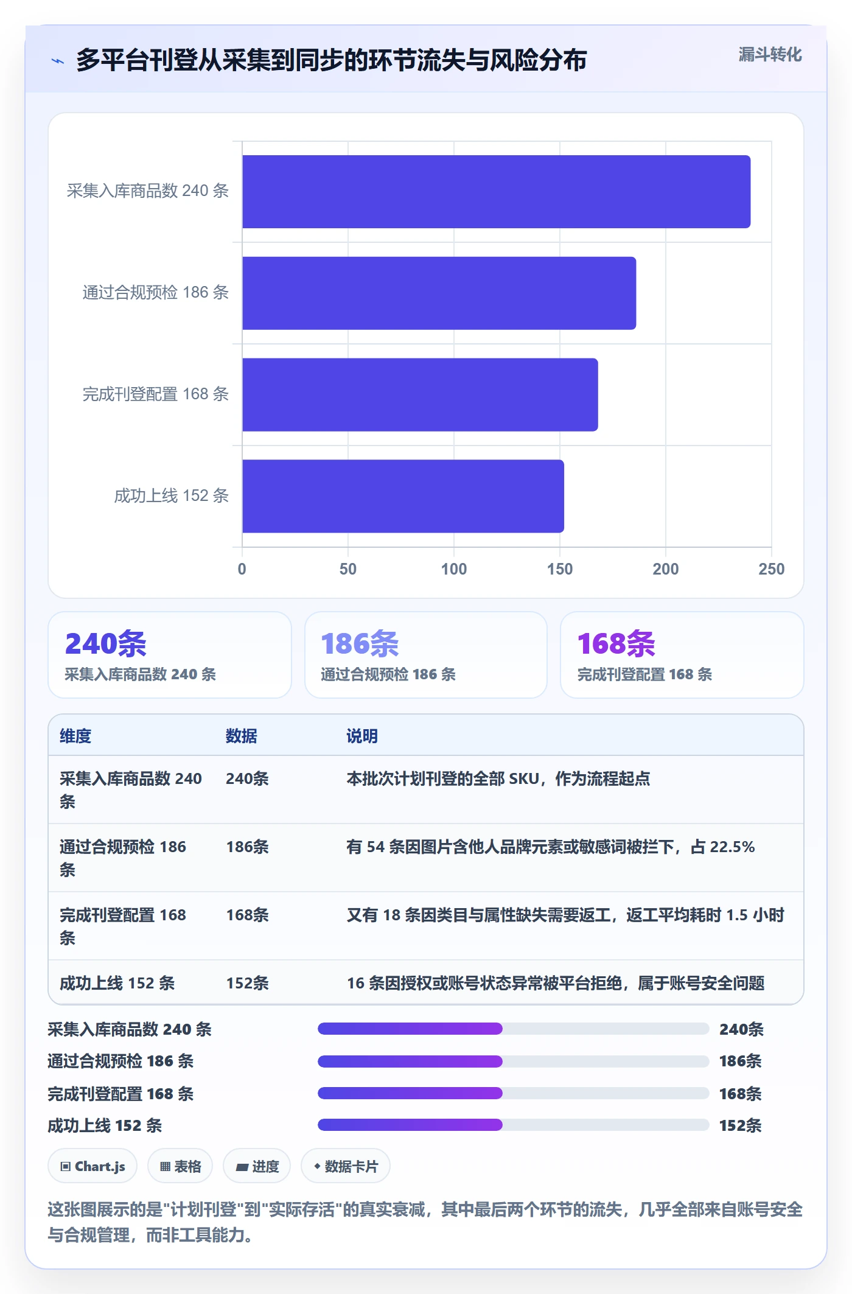Select the 数据卡片 chip
852x1294 pixels.
346,1166
